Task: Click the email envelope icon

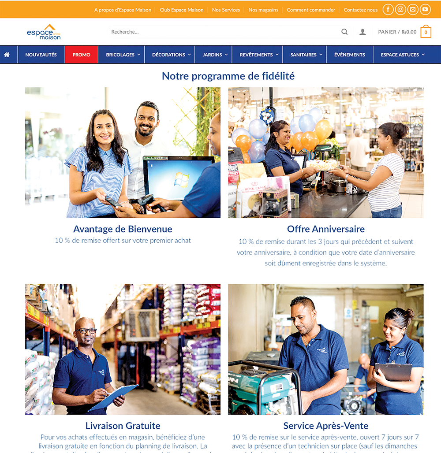Action: tap(413, 10)
